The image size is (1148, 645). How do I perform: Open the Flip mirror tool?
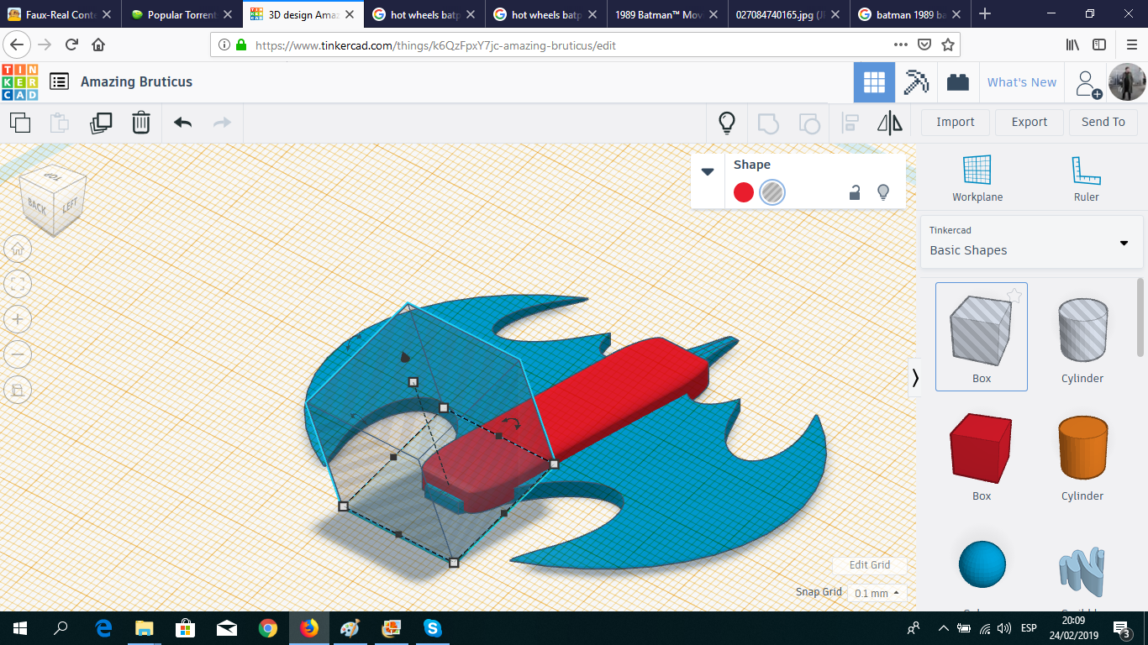(890, 123)
